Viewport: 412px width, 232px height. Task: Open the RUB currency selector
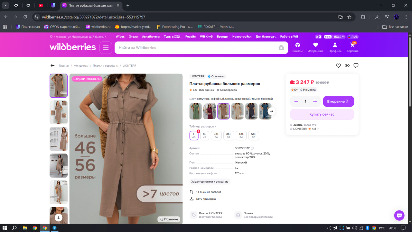click(353, 37)
